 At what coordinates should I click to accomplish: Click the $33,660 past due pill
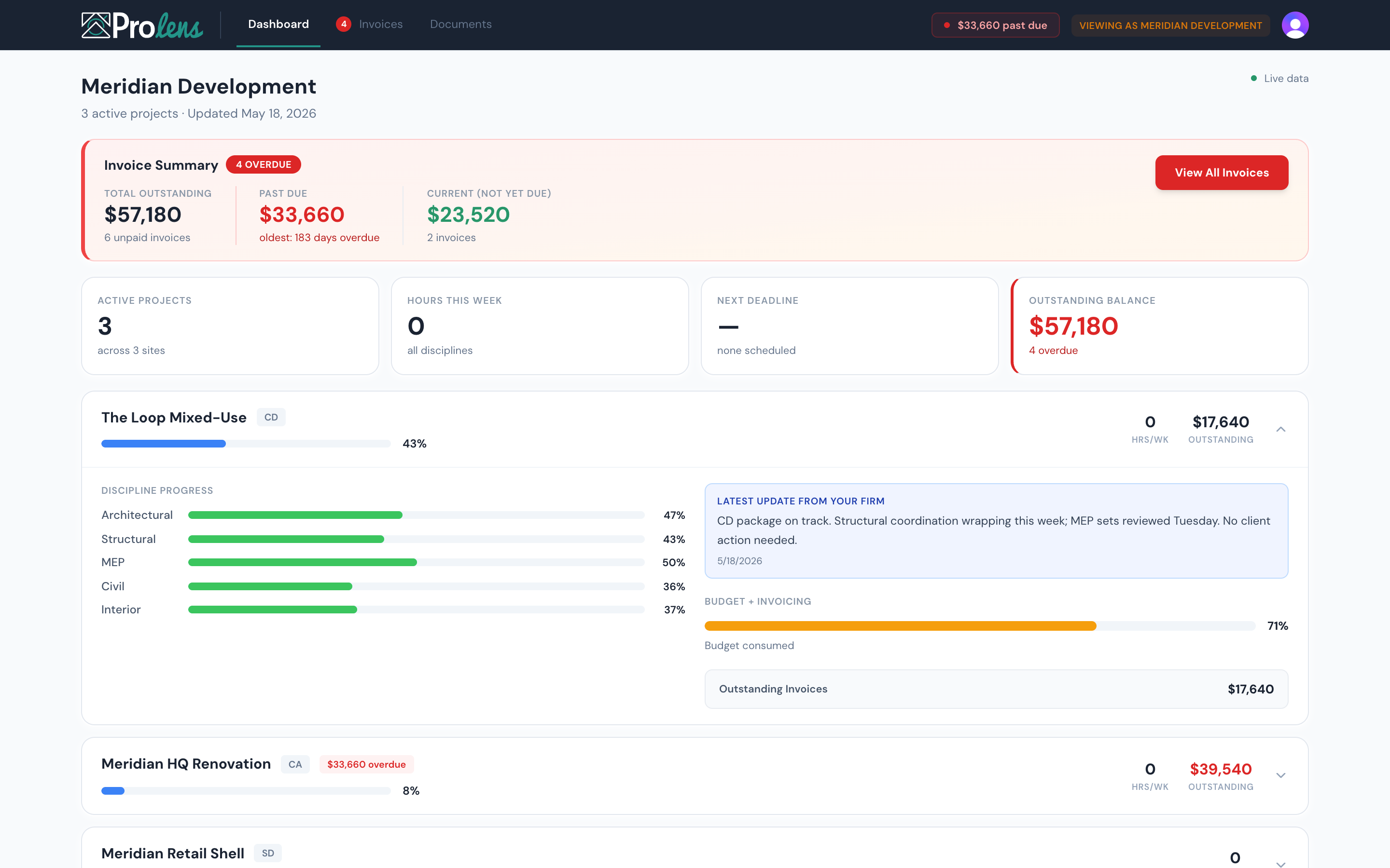[x=995, y=25]
